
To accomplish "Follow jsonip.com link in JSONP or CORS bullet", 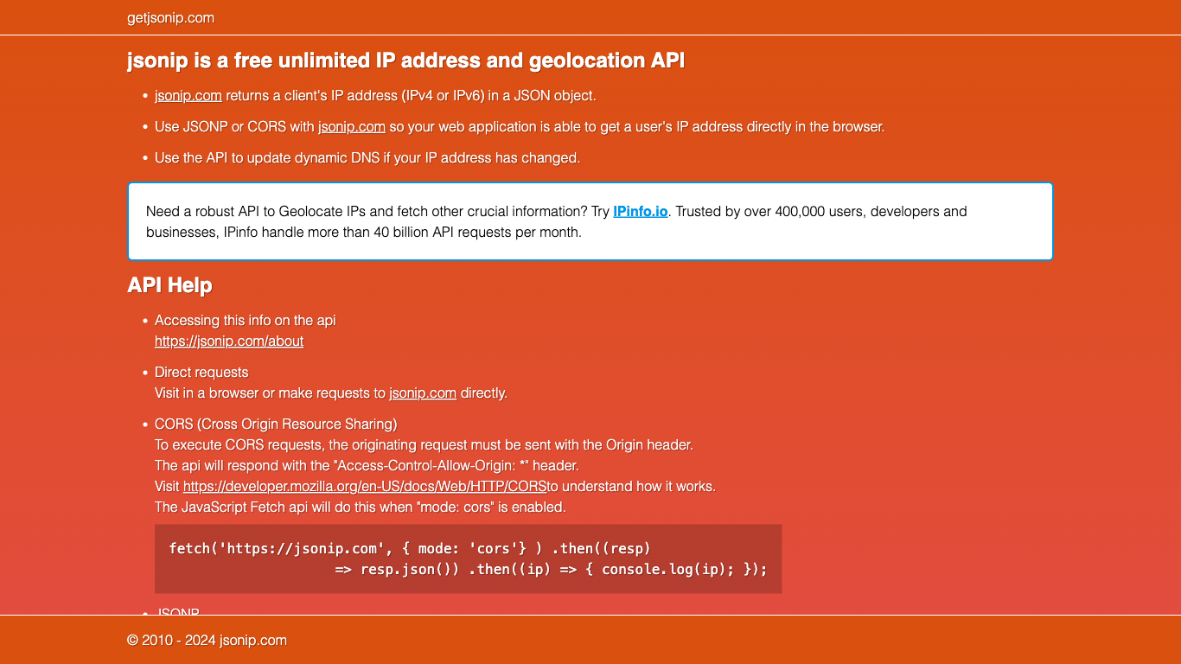I will [352, 126].
